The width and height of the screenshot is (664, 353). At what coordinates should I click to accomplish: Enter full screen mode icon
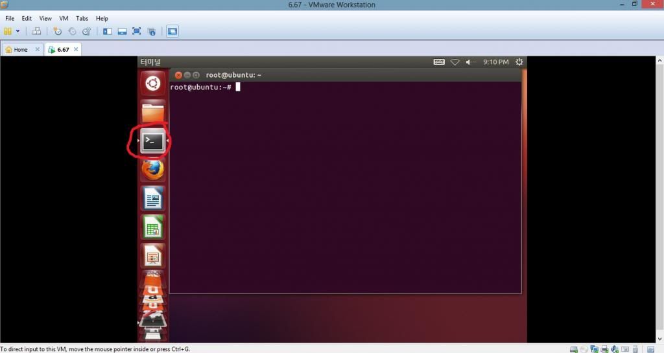(136, 31)
